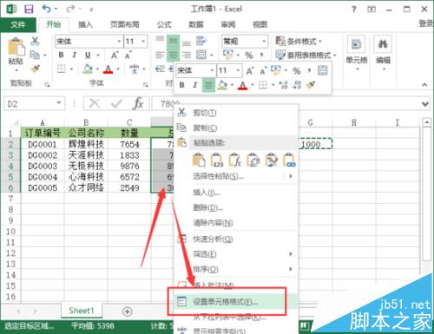This screenshot has width=434, height=334.
Task: Switch to the 公式 ribbon tab
Action: click(164, 24)
